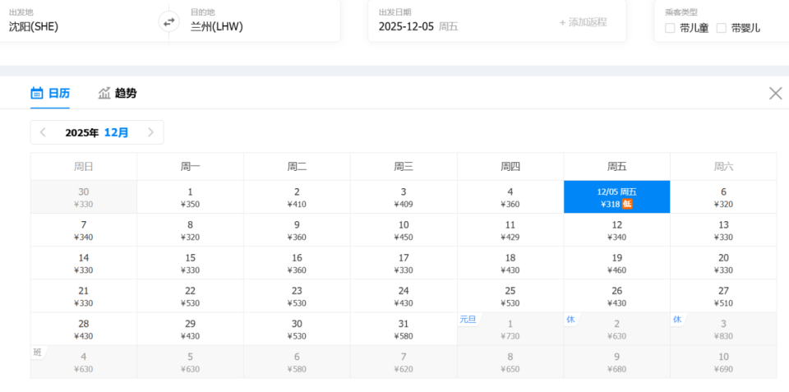This screenshot has height=392, width=789.
Task: Click the trend chart icon
Action: (104, 94)
